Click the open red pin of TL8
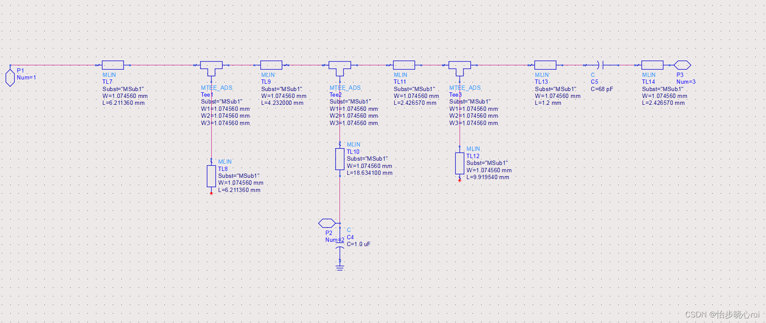The width and height of the screenshot is (766, 323). (211, 193)
